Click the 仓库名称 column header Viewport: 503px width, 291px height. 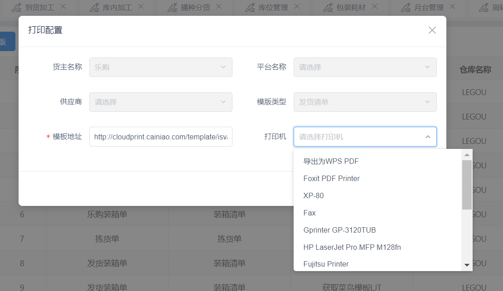point(475,70)
